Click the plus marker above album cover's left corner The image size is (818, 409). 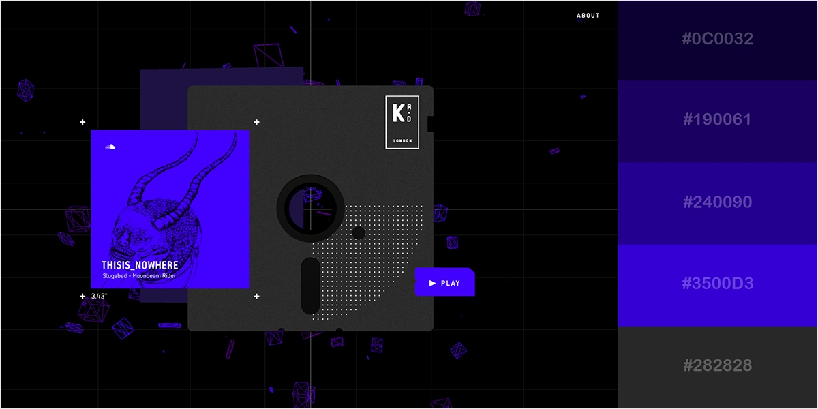82,122
